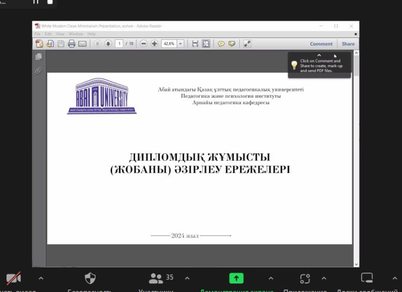Zoom in using the plus button

(x=154, y=44)
